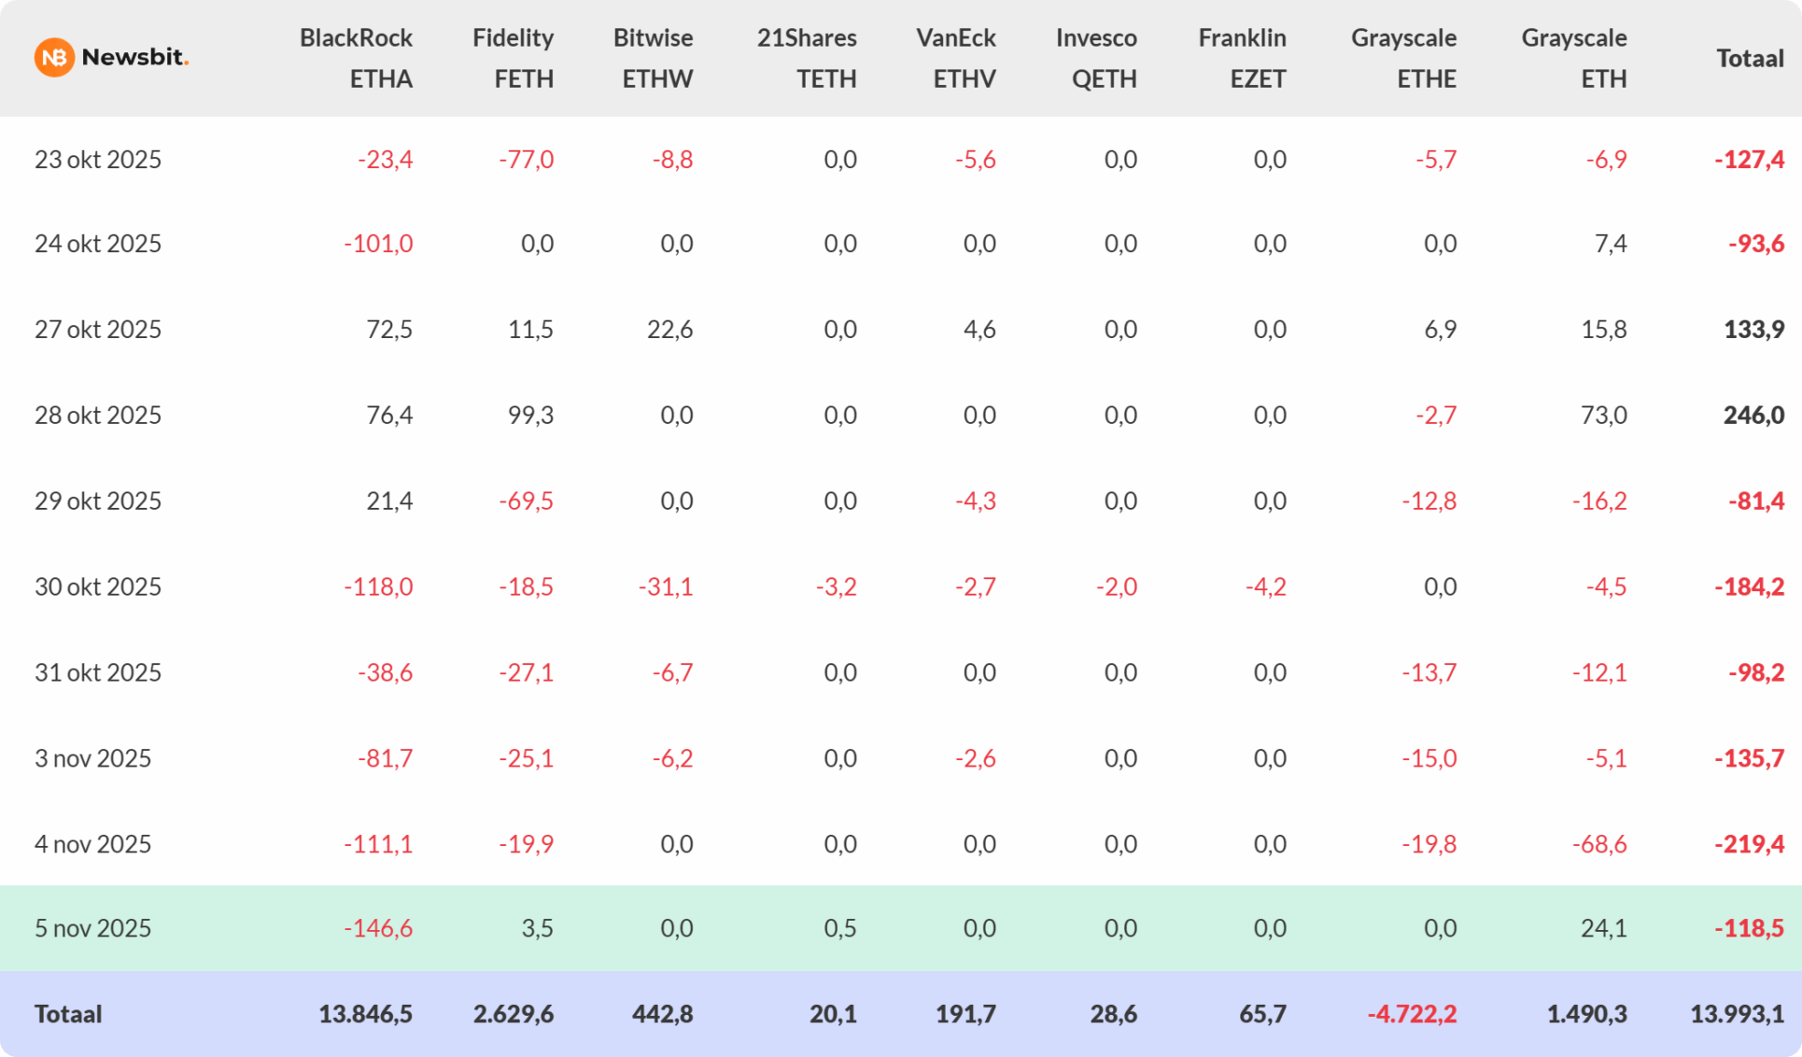Select the VanEck ETHV column header

pyautogui.click(x=956, y=58)
